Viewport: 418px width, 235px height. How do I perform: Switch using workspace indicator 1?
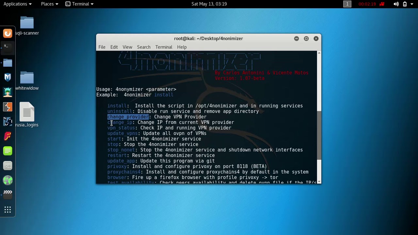pos(347,4)
